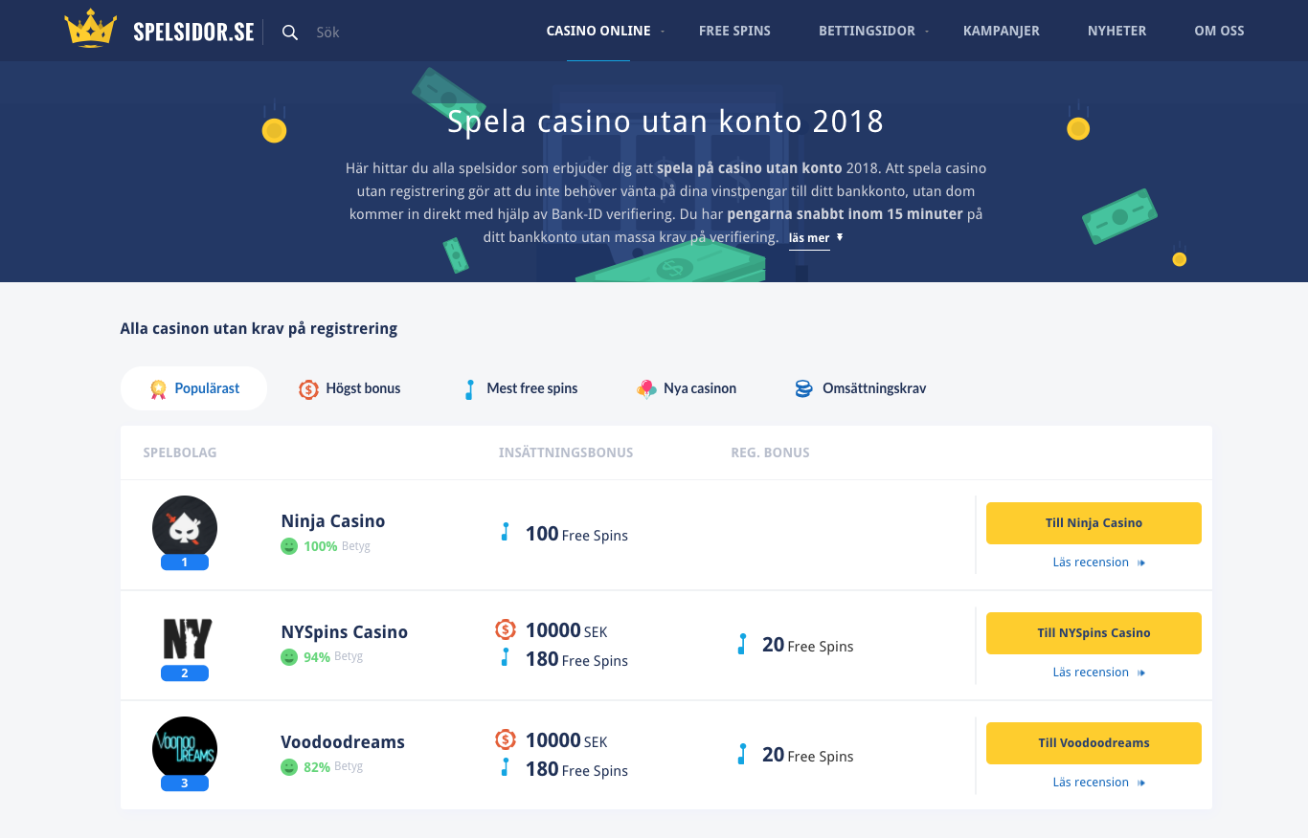Open the Bettingsidor menu
Screen dimensions: 1308x838
[867, 31]
